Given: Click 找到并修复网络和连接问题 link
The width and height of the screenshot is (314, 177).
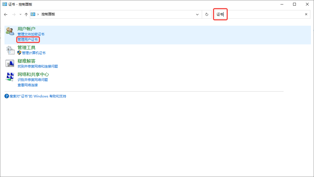Looking at the screenshot, I should (38, 66).
